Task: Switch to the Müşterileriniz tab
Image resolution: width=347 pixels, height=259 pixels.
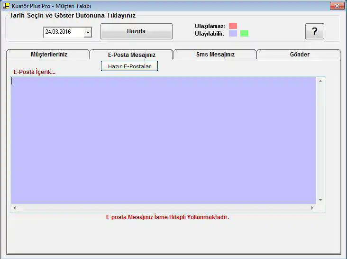Action: (49, 55)
